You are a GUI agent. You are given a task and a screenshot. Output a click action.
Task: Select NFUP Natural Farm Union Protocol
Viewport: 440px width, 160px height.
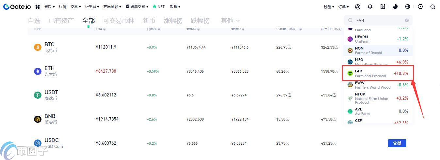pyautogui.click(x=378, y=98)
